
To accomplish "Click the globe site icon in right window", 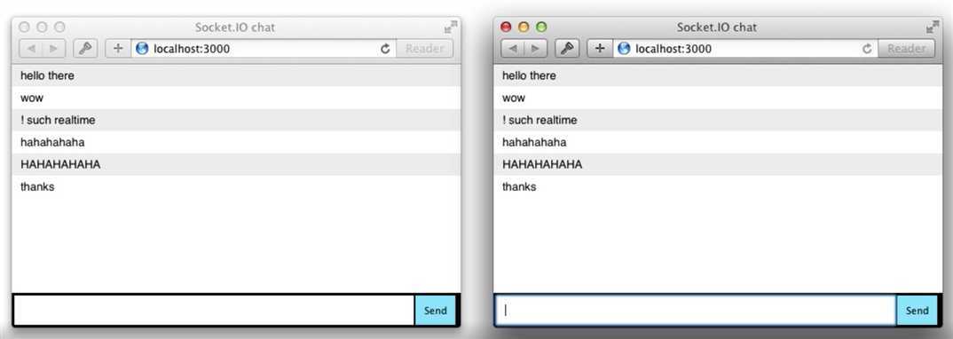I will [x=624, y=49].
